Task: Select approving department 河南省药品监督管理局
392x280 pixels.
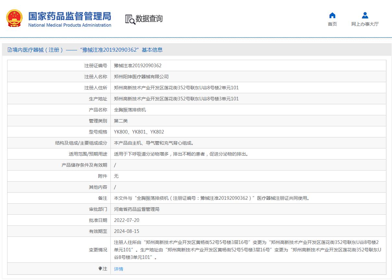Action: [x=137, y=209]
